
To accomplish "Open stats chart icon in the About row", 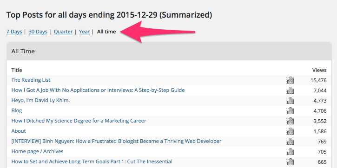I will [x=290, y=131].
